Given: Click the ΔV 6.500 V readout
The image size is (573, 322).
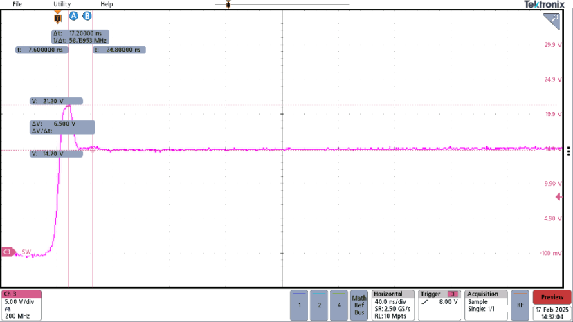Looking at the screenshot, I should tap(62, 127).
